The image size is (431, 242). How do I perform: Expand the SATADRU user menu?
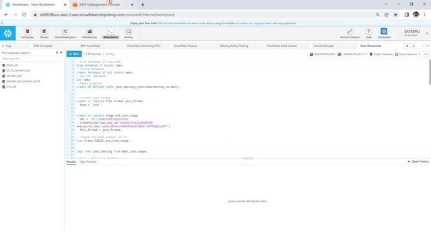pyautogui.click(x=427, y=33)
